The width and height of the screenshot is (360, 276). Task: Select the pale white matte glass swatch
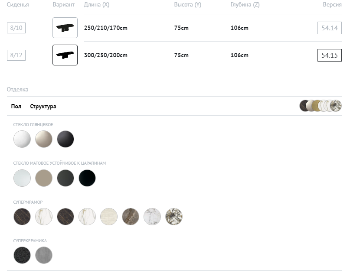click(x=22, y=178)
